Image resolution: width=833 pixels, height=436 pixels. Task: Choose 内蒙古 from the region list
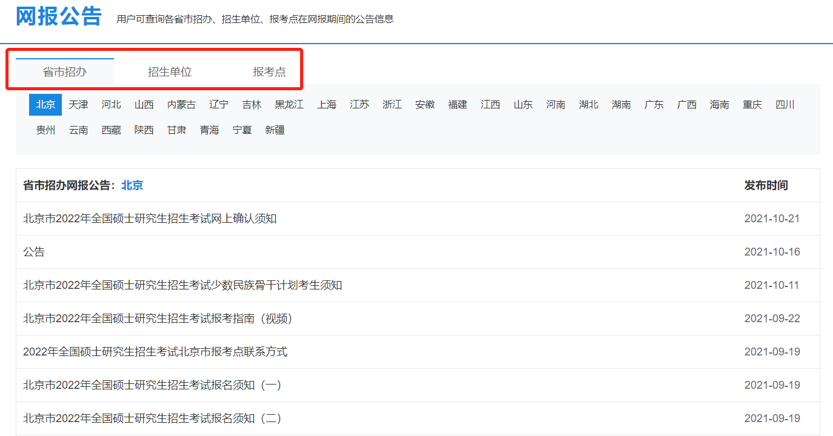pos(182,105)
